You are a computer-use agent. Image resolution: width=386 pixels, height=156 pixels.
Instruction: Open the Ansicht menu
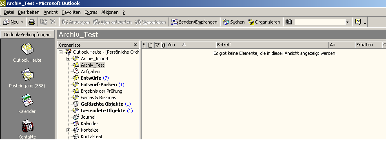(x=51, y=12)
